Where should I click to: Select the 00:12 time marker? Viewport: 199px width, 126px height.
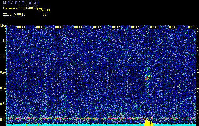(40, 27)
